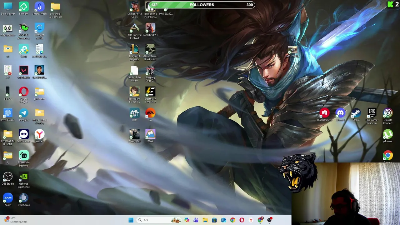Image resolution: width=400 pixels, height=225 pixels.
Task: Open the şarkılarım folder
Action: click(x=39, y=93)
